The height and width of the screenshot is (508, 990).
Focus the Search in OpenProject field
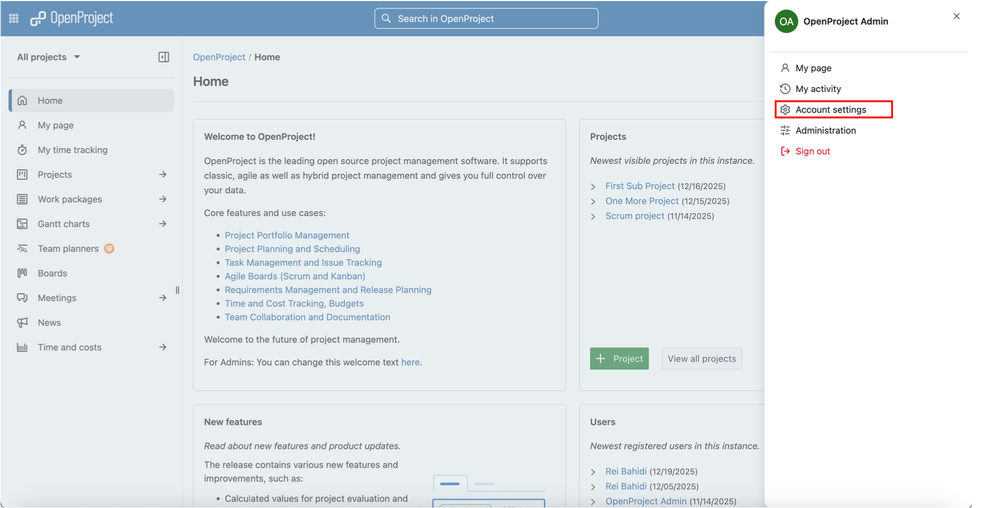click(486, 18)
